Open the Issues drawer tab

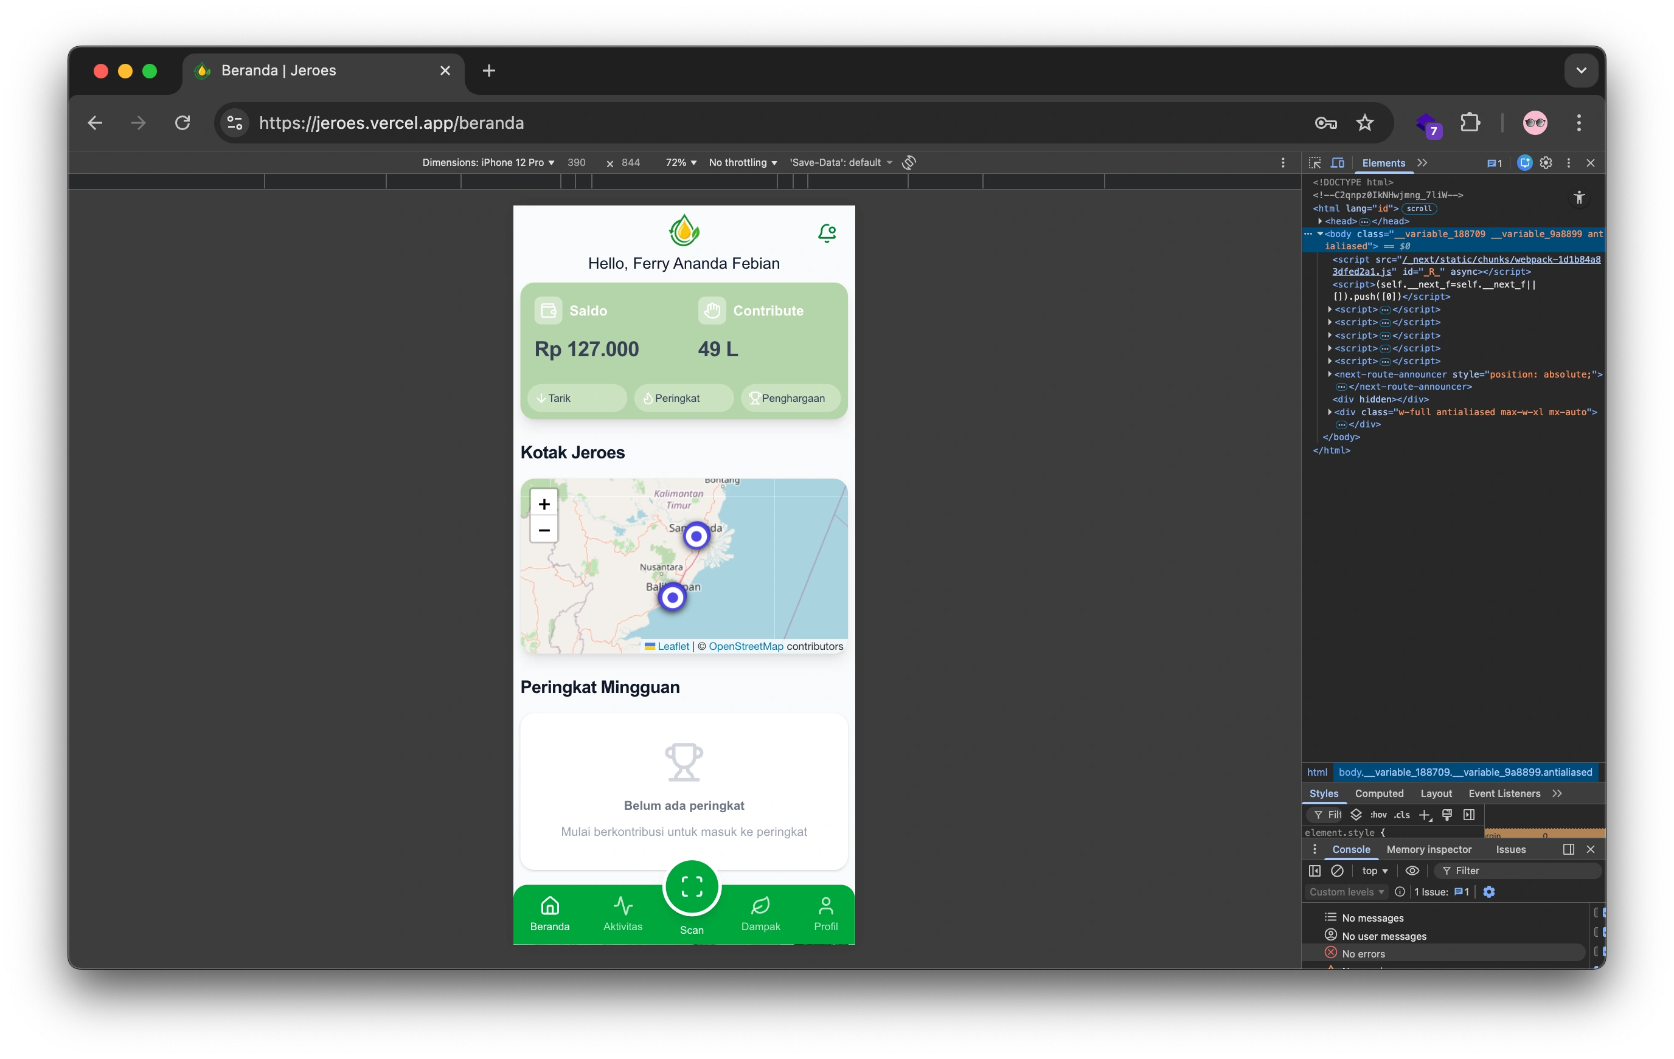[1510, 849]
